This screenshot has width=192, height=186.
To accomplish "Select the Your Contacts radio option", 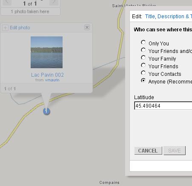I will pyautogui.click(x=143, y=73).
